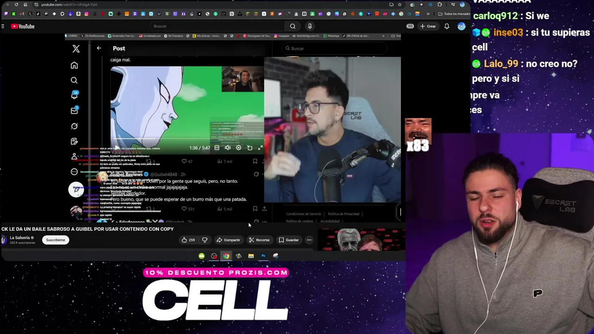Click the YouTube search magnifier button
This screenshot has width=594, height=334.
[x=293, y=26]
